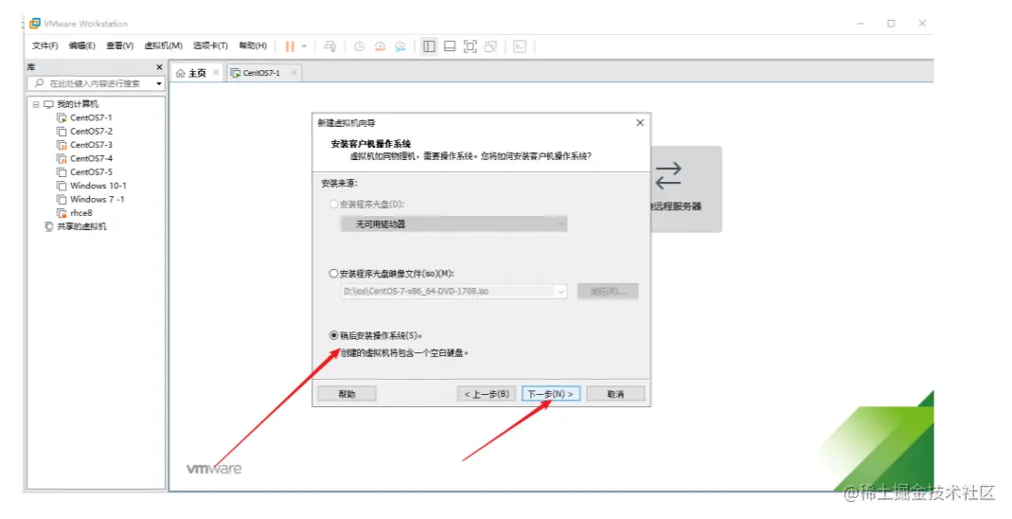This screenshot has height=519, width=1012.
Task: Collapse the 我的计算机 tree node
Action: point(36,104)
